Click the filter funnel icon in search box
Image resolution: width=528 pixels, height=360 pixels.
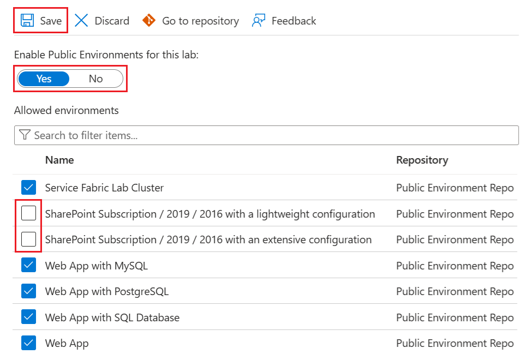pos(25,135)
